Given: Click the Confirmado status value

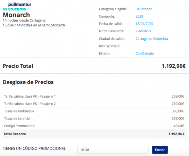Looking at the screenshot, I should [x=145, y=53].
